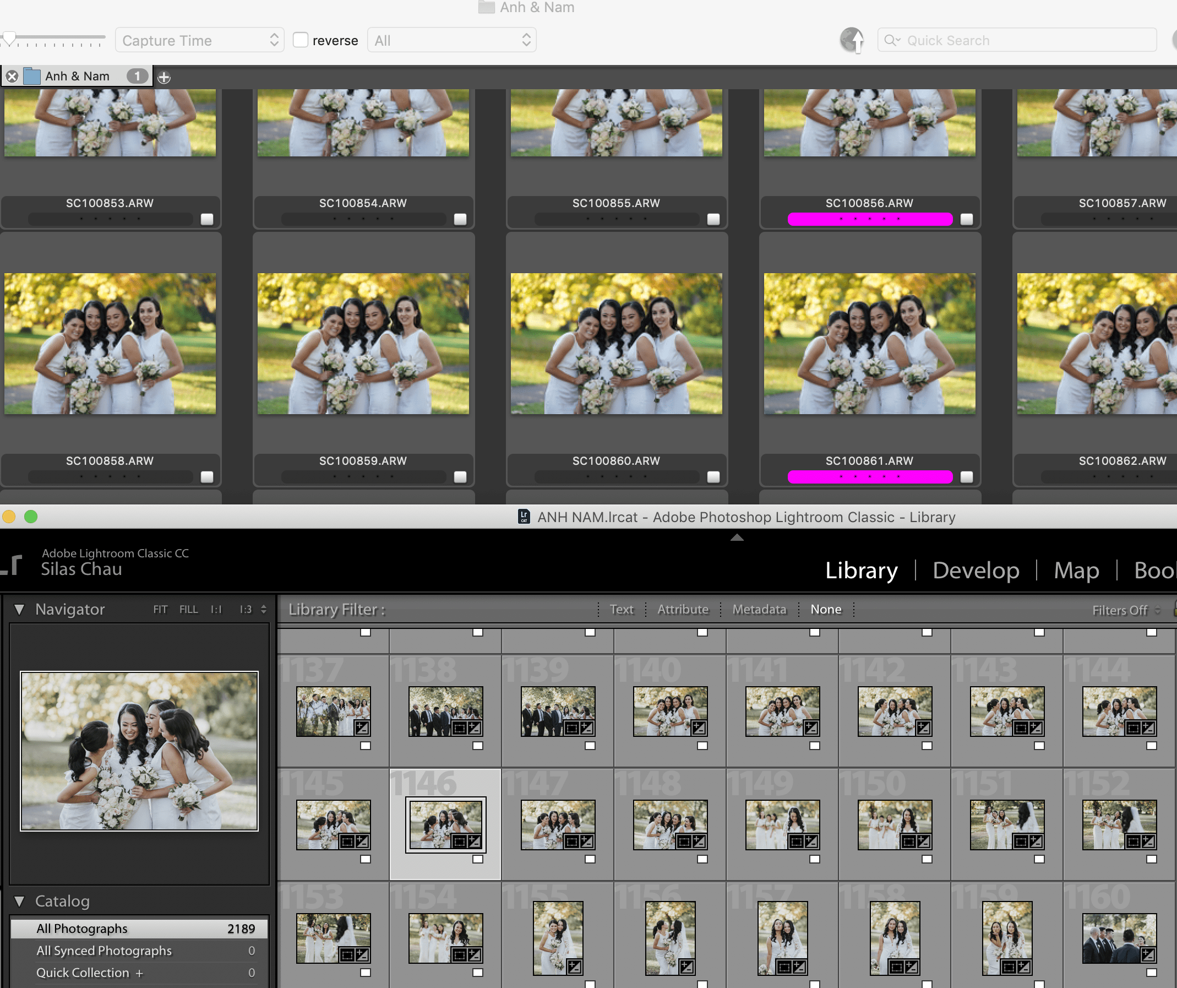Click the Quick Search magnifier icon

[890, 40]
